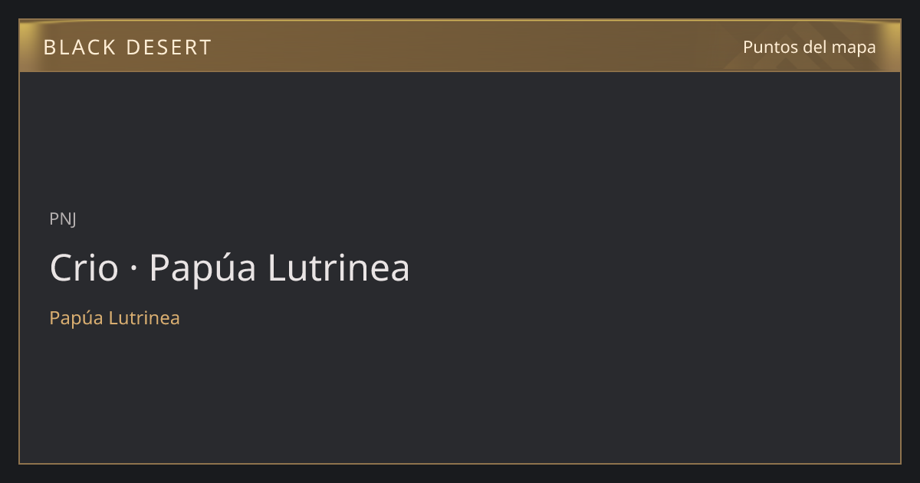Open the gold Papúa Lutrinea subtitle link

click(114, 318)
